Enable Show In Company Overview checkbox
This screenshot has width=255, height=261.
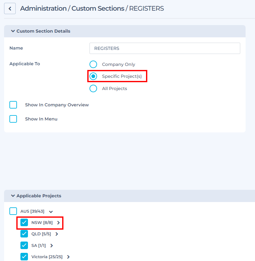13,105
